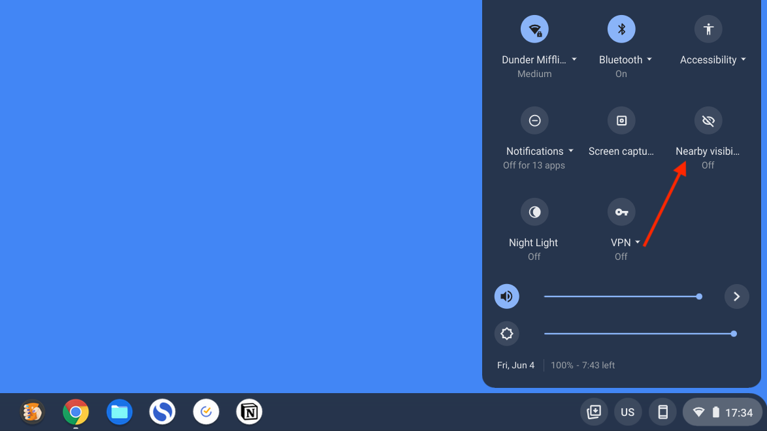Click the shelf battery icon
The image size is (767, 431).
(x=715, y=413)
